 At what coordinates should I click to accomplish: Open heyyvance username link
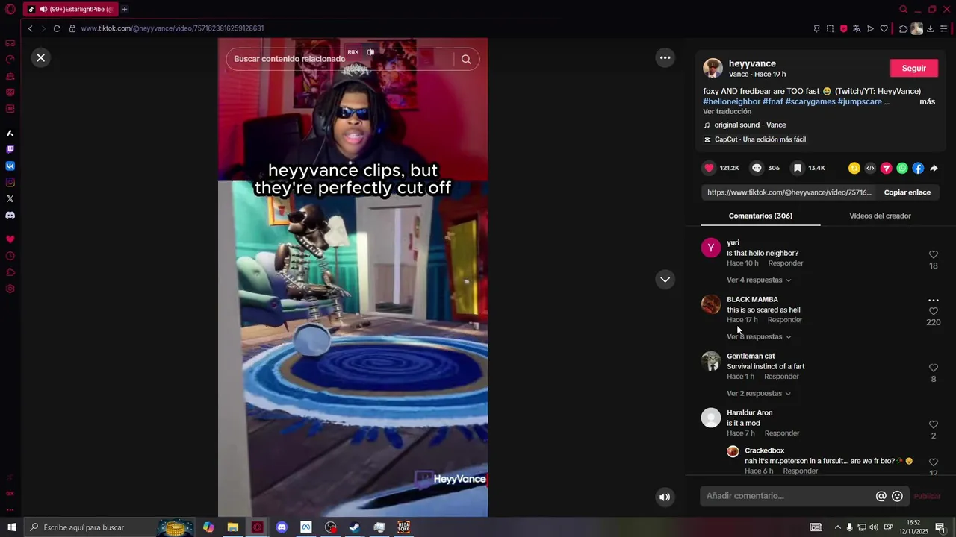(x=752, y=63)
